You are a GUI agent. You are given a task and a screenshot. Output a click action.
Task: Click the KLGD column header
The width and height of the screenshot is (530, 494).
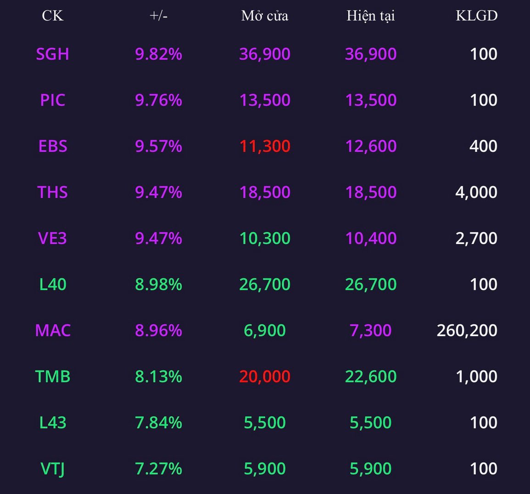(x=476, y=16)
